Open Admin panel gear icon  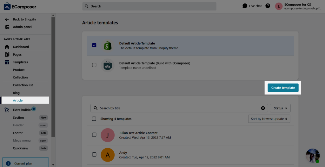[x=7, y=27]
